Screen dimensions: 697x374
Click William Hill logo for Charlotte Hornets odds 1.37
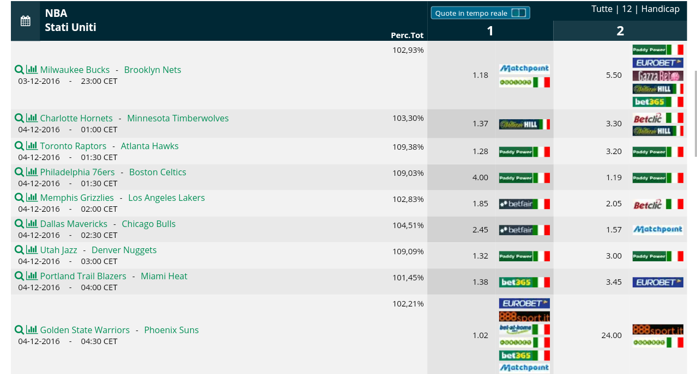[x=524, y=124]
